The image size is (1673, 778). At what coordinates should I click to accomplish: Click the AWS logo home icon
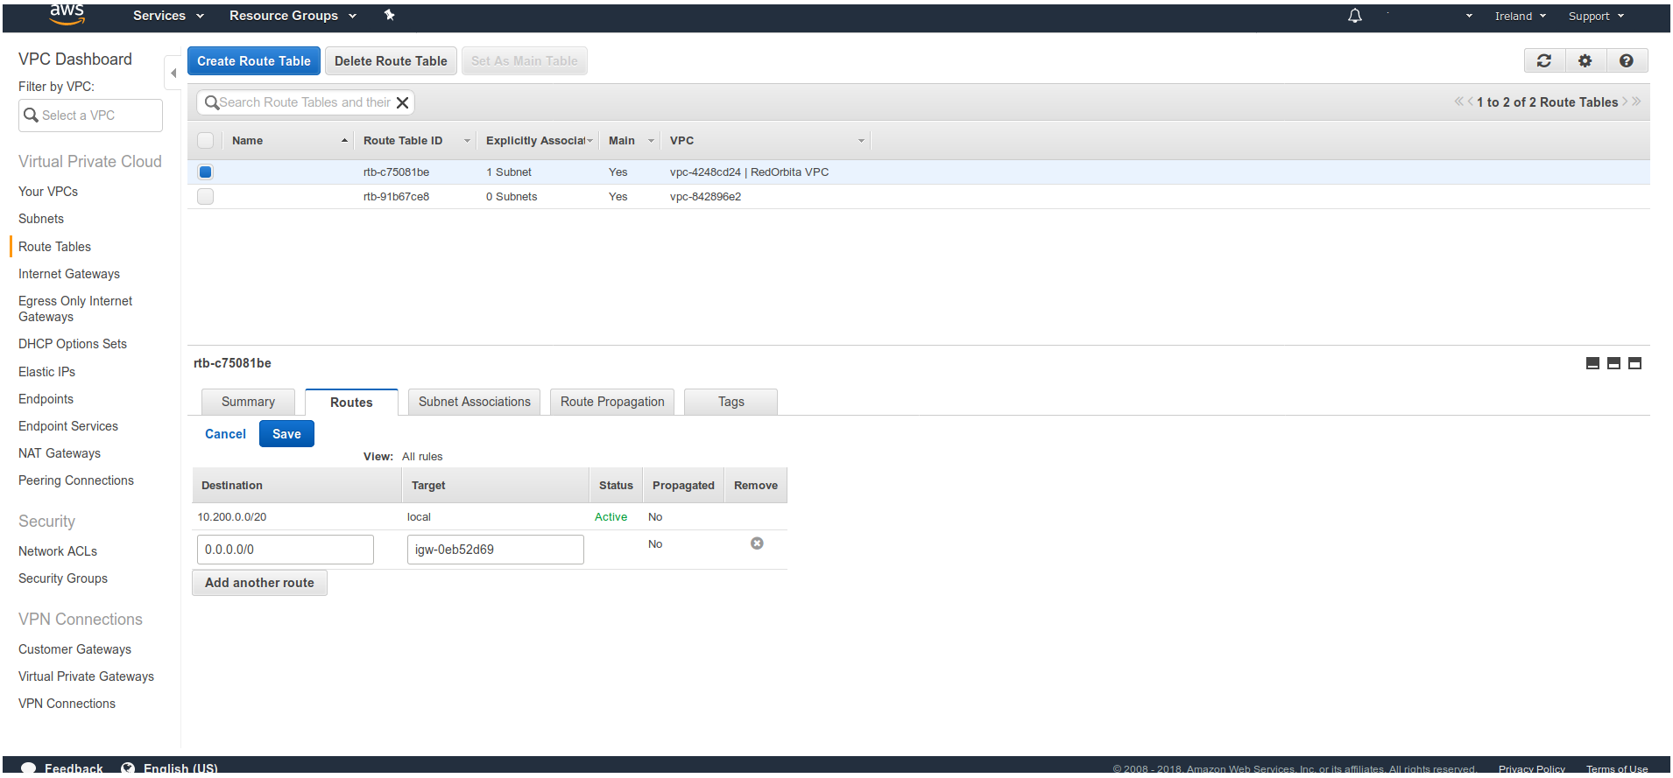[x=67, y=15]
